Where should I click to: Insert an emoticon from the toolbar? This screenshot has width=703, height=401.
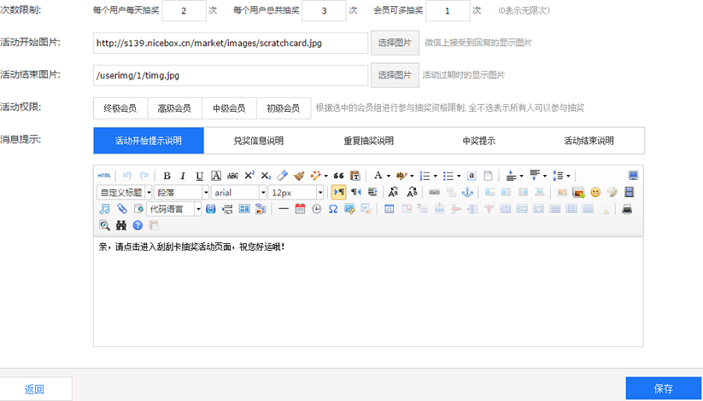point(595,192)
